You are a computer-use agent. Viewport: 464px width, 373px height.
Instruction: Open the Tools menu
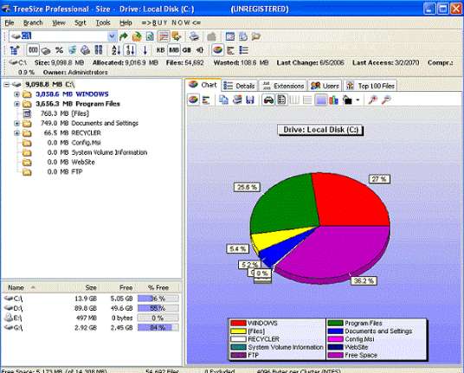[x=103, y=23]
